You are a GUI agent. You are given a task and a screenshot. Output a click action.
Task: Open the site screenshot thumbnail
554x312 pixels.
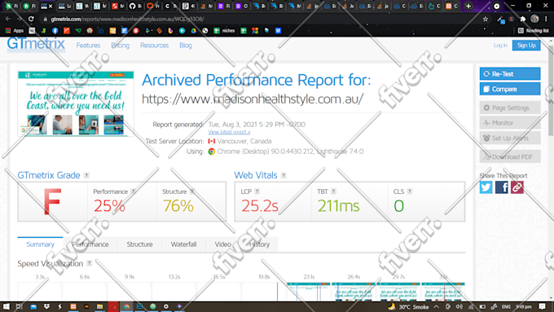tap(76, 103)
